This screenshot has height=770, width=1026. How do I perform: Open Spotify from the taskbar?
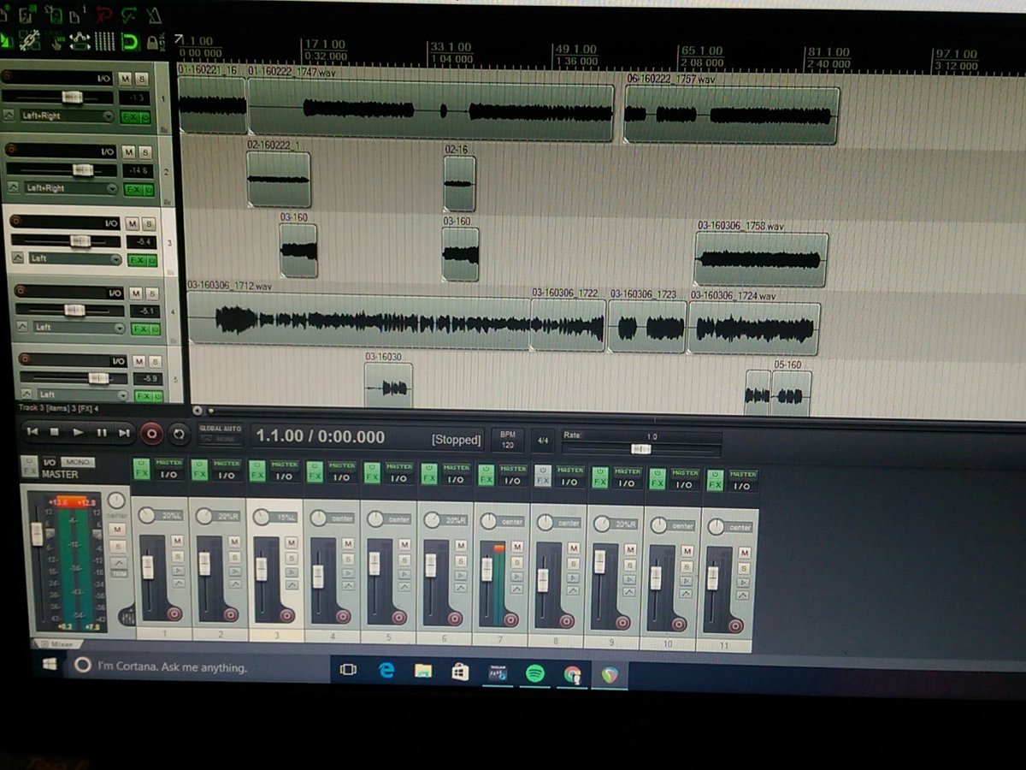(535, 673)
